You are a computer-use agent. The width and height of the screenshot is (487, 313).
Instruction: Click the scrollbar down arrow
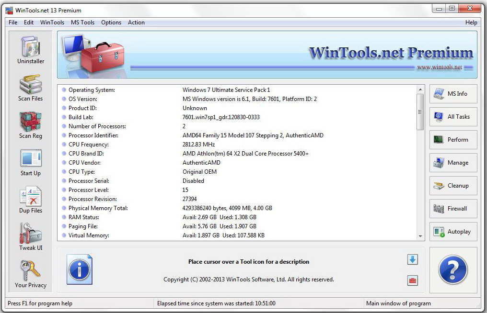coord(420,236)
